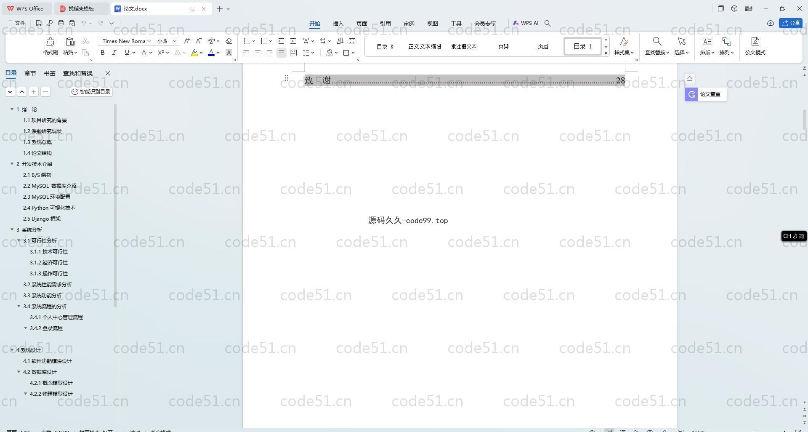Open the font size dropdown 小四
Viewport: 808px width, 432px height.
tap(174, 41)
